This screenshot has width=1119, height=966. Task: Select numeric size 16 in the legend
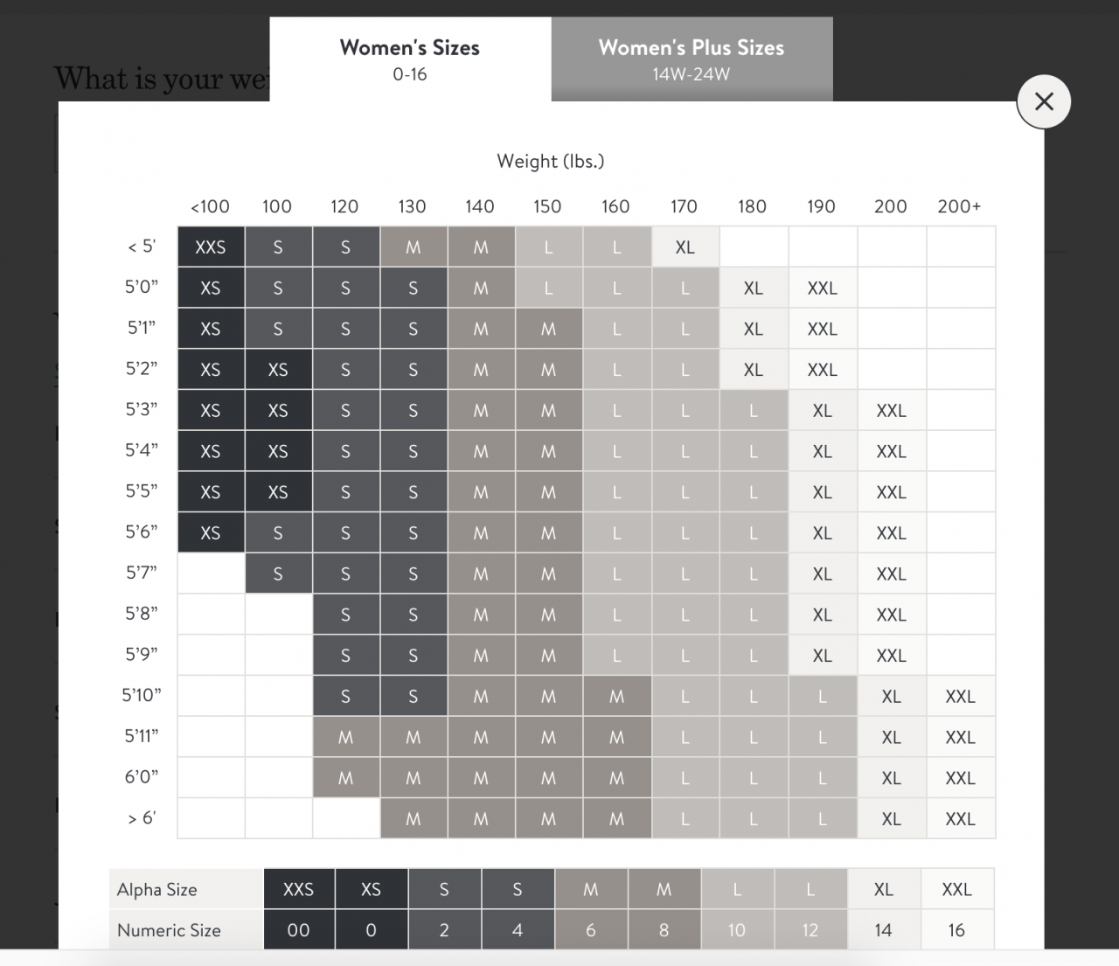coord(956,930)
